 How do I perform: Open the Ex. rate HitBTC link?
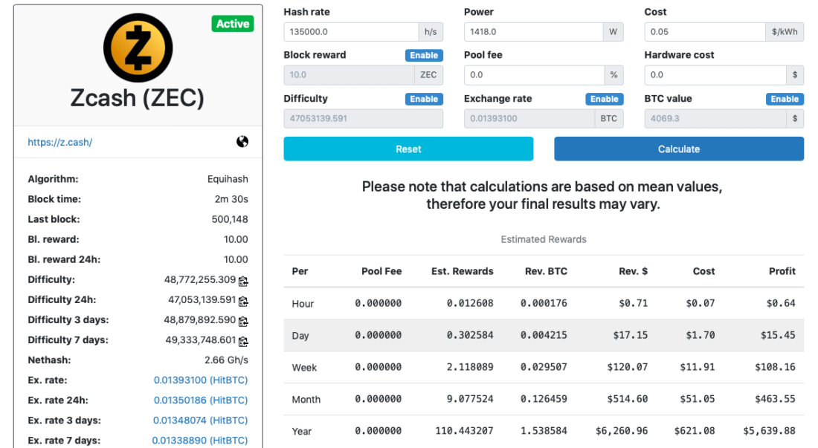201,380
